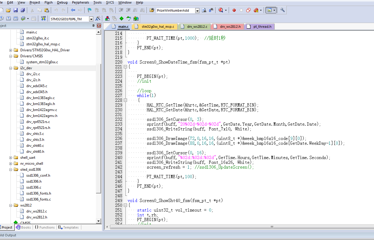Click the Find in Files icon
374x251 pixels.
(x=152, y=10)
